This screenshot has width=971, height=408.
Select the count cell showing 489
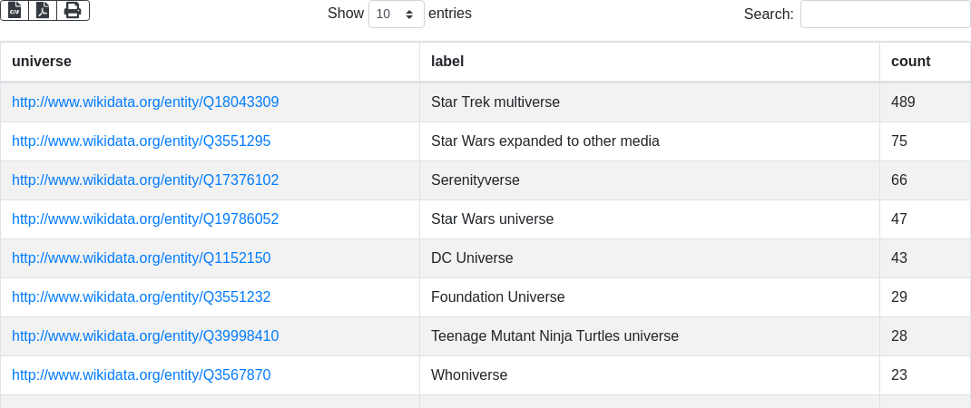926,102
